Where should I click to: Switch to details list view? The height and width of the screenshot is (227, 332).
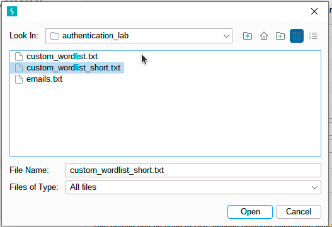click(313, 36)
